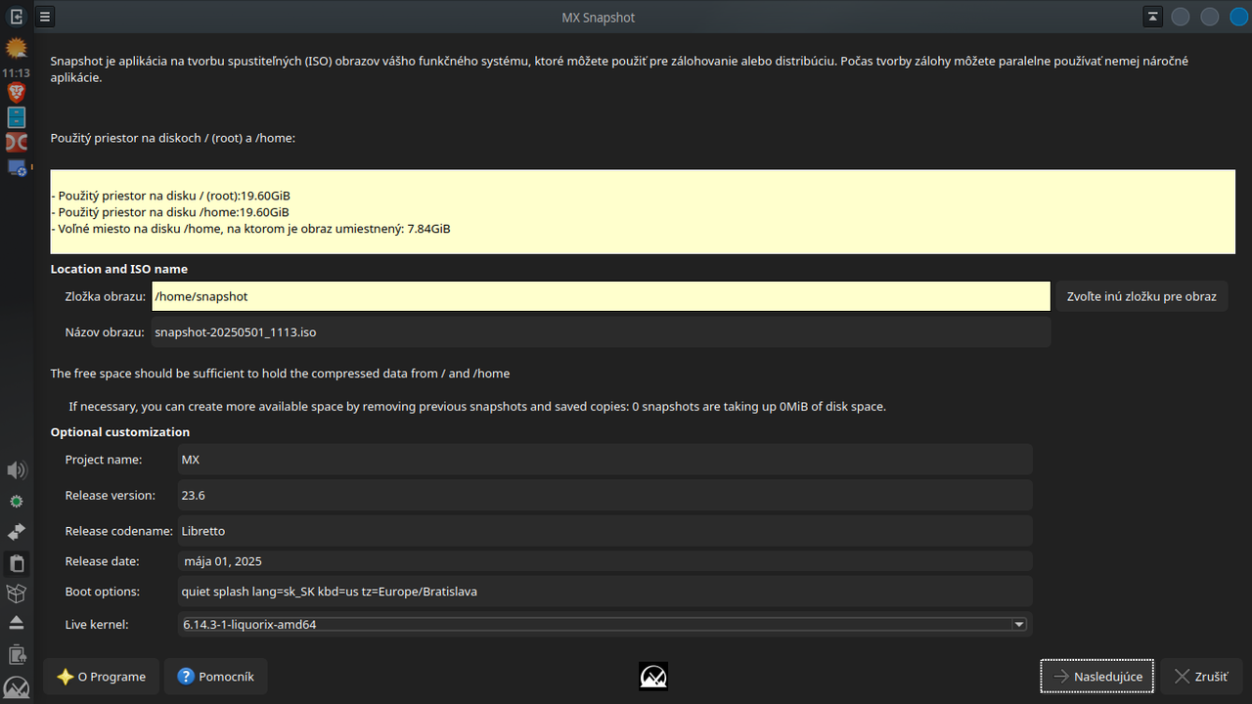Click the root disk usage line 19.60GiB

[170, 196]
